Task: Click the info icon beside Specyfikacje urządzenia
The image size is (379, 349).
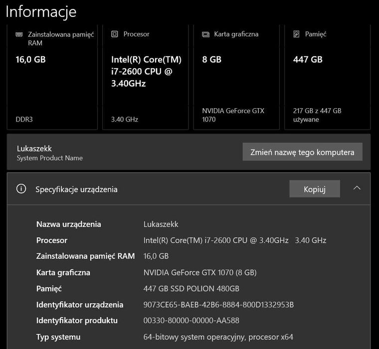Action: [x=21, y=189]
